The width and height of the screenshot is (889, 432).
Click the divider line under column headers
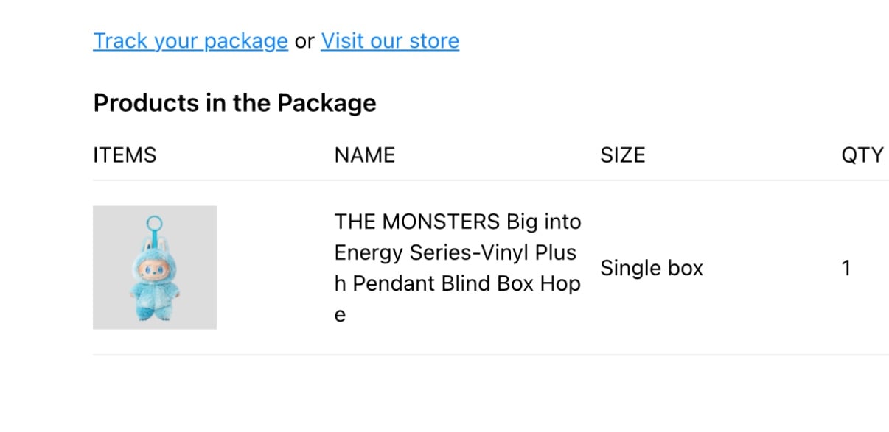click(x=491, y=180)
